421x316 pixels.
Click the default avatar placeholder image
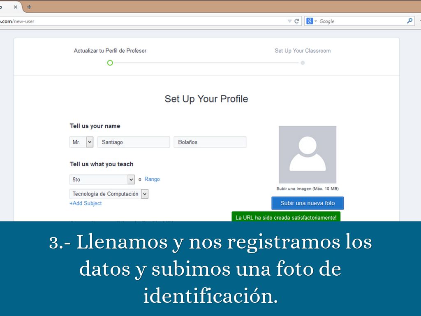(308, 155)
